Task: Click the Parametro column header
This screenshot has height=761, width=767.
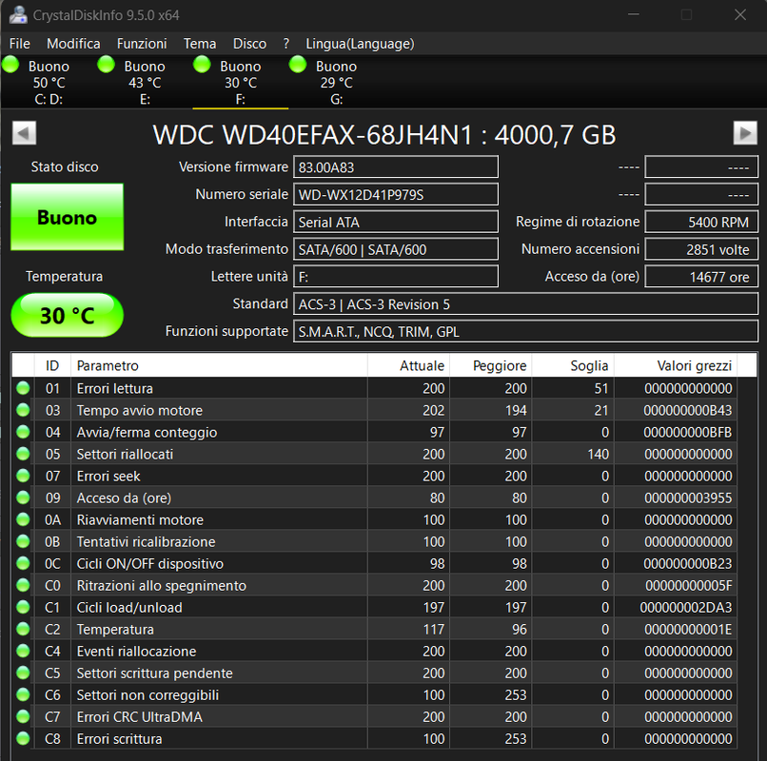Action: point(219,365)
